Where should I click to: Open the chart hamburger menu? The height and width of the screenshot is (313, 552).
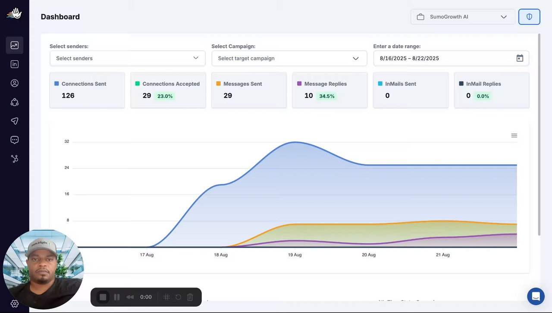tap(514, 135)
